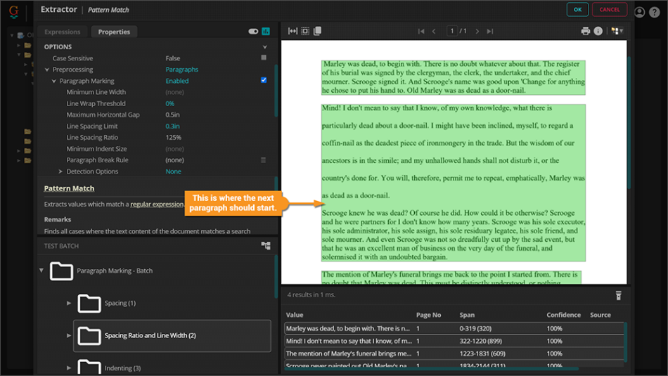Click the teal chart icon beside Properties tab
Screen dimensions: 668x376
pyautogui.click(x=266, y=31)
